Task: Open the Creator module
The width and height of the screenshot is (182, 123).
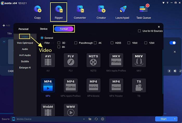Action: (101, 12)
